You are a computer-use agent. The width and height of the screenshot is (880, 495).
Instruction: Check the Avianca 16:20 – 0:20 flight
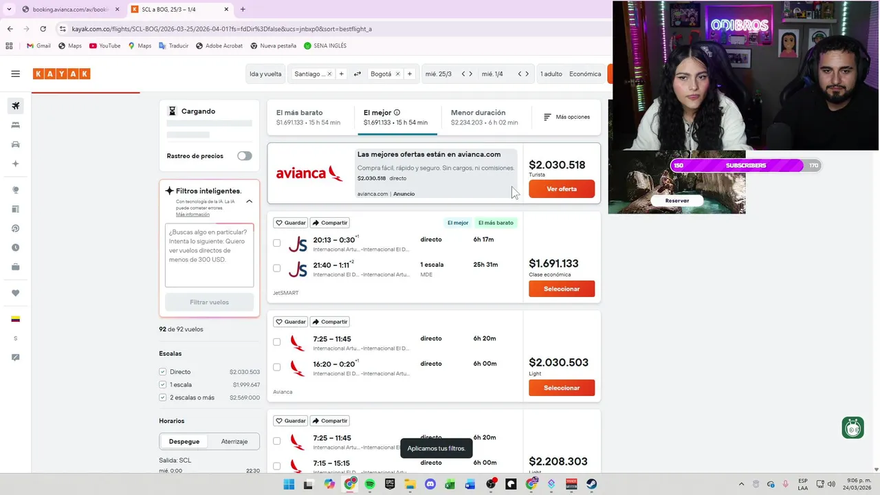coord(276,367)
